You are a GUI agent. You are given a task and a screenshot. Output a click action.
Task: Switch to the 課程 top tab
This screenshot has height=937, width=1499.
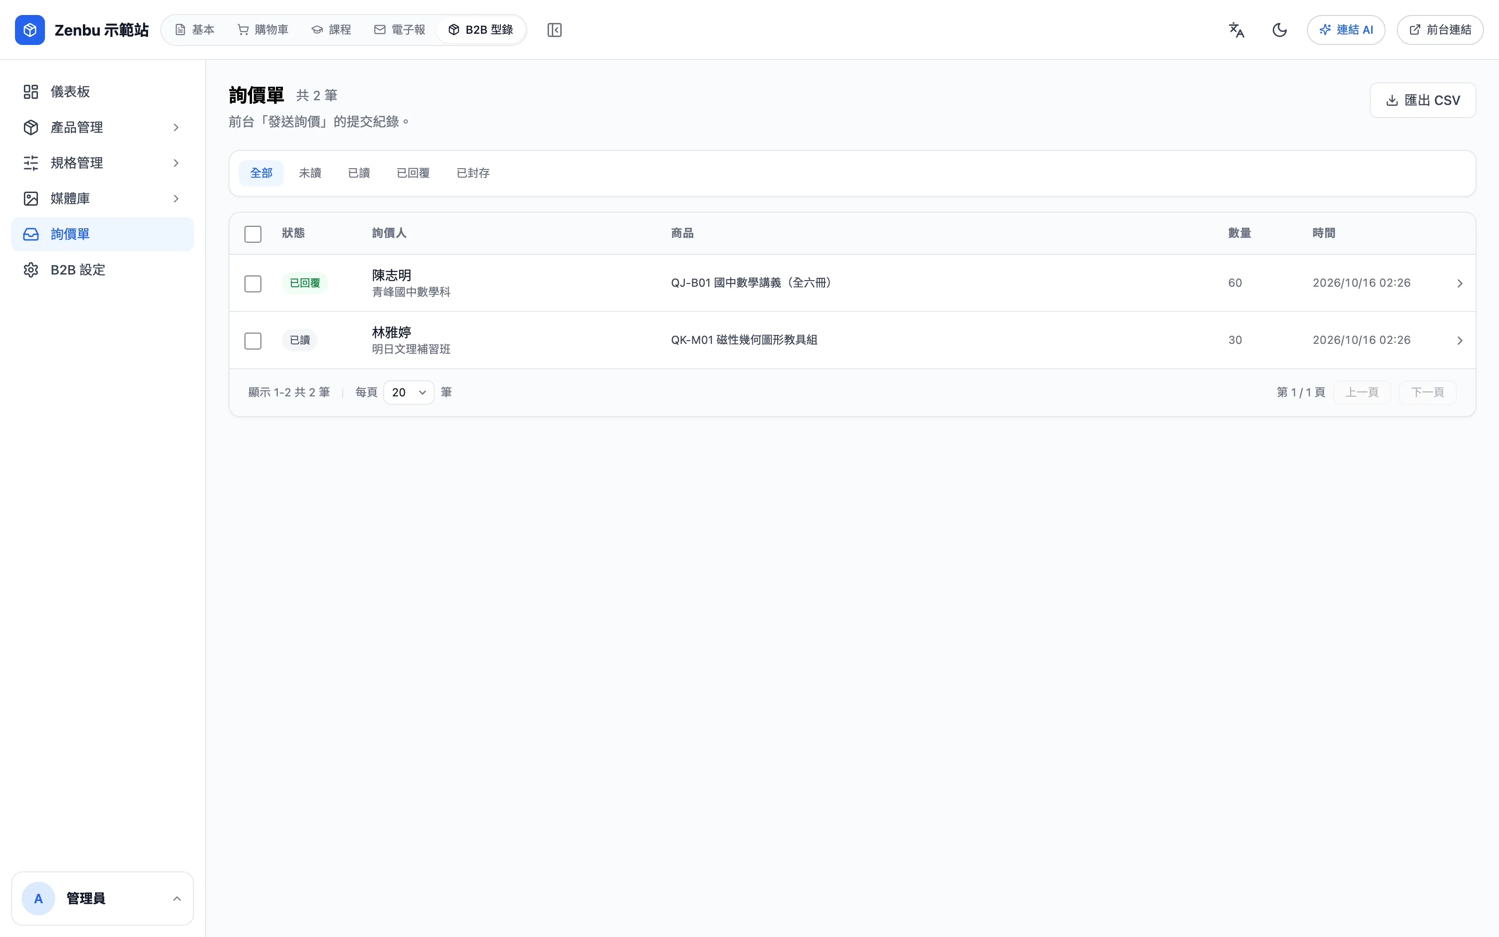[x=331, y=30]
